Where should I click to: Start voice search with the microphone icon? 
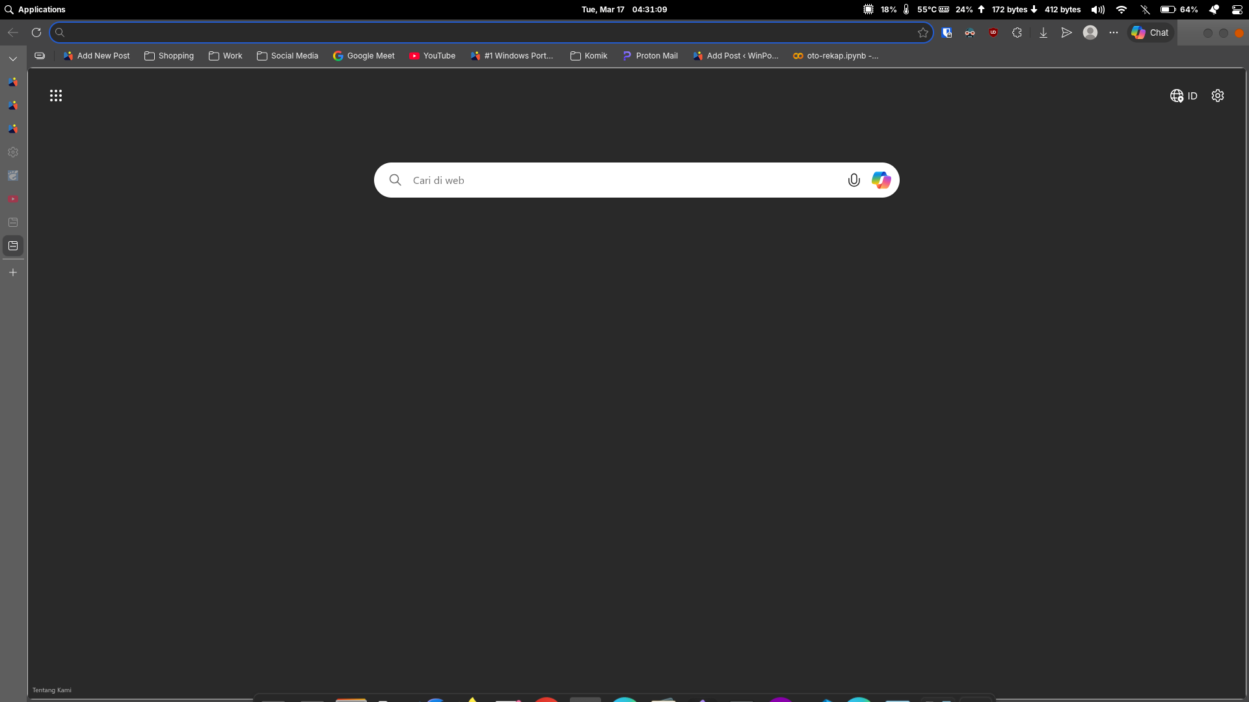click(853, 180)
